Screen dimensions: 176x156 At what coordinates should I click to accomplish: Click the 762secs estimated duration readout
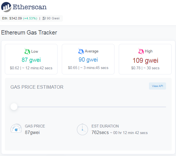click(100, 132)
